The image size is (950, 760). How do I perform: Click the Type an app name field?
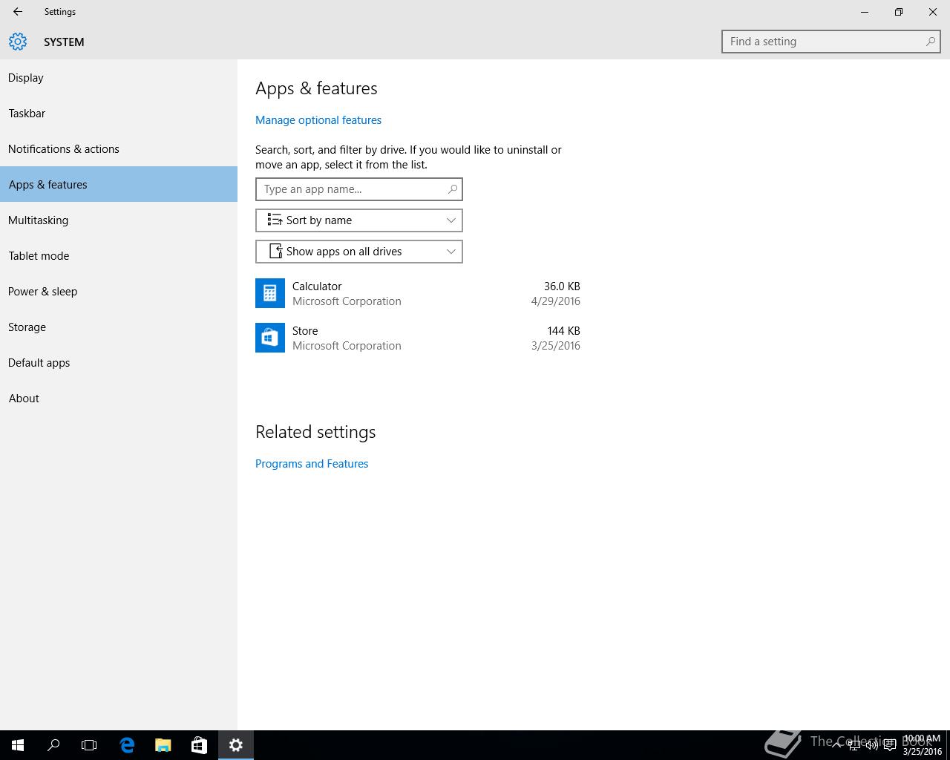[359, 189]
